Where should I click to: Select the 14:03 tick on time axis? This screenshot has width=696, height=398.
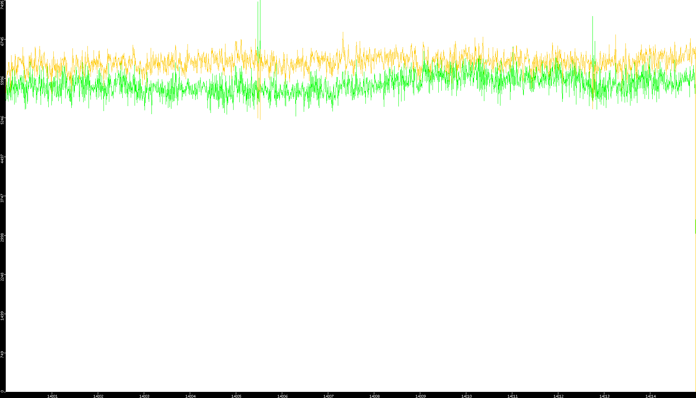144,396
